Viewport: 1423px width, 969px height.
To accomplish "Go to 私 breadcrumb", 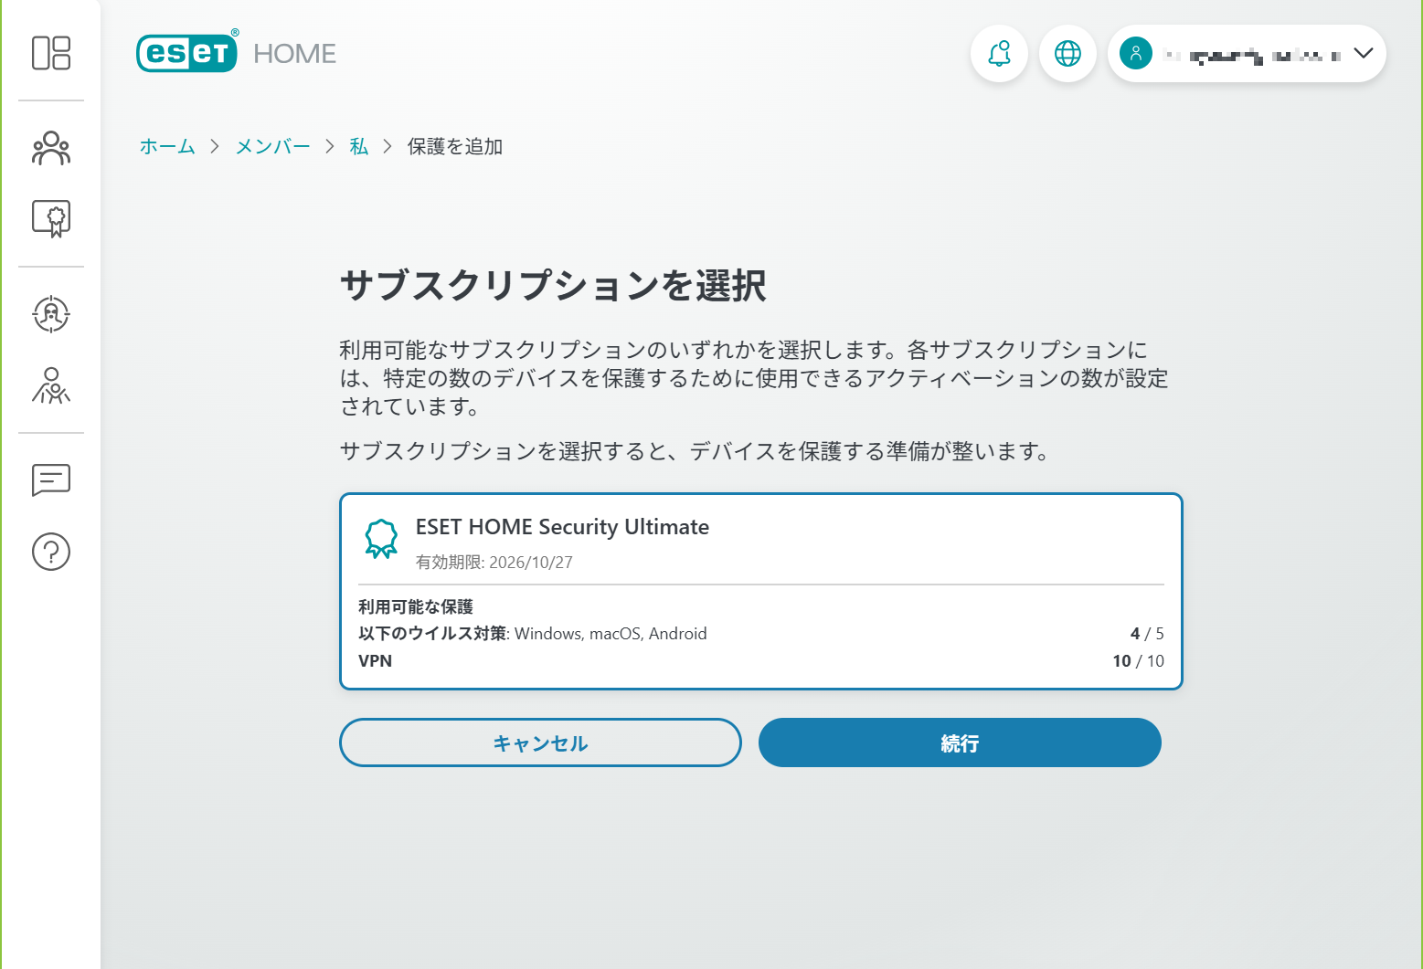I will [x=359, y=147].
